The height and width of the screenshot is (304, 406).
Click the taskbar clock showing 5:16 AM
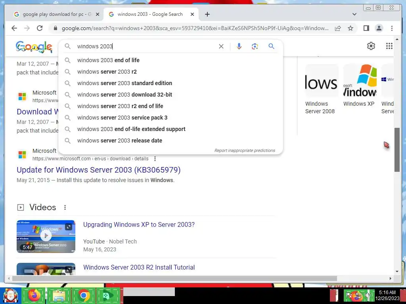(x=387, y=295)
